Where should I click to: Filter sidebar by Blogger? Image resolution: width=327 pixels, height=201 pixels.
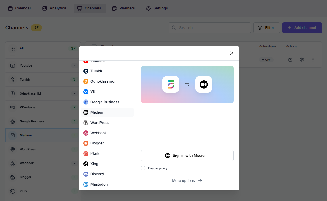click(43, 177)
